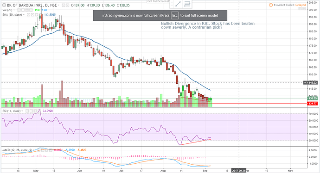320x173 pixels.
Task: Remove the EMA (20, close) indicator
Action: pyautogui.click(x=40, y=15)
